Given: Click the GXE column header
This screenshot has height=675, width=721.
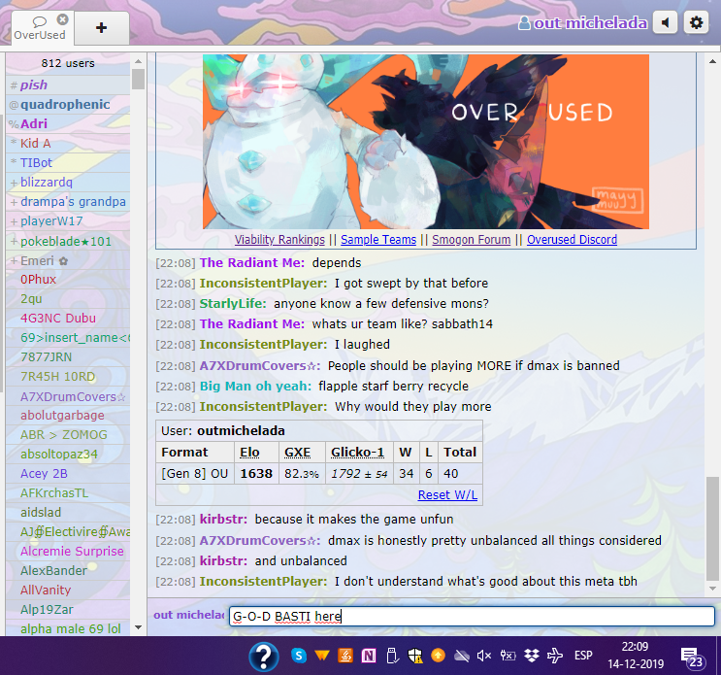Looking at the screenshot, I should click(x=297, y=453).
